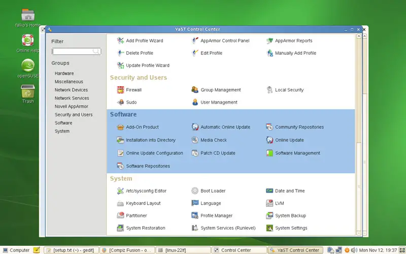
Task: Click the Keyboard Layout icon
Action: pos(120,203)
